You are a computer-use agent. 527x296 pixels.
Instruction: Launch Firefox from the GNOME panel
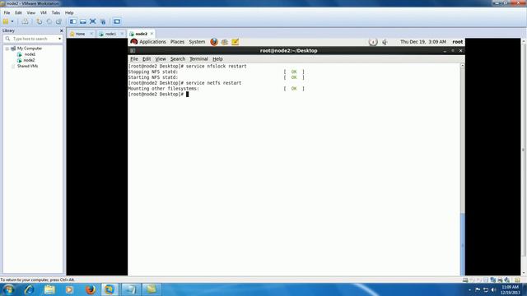click(x=214, y=42)
